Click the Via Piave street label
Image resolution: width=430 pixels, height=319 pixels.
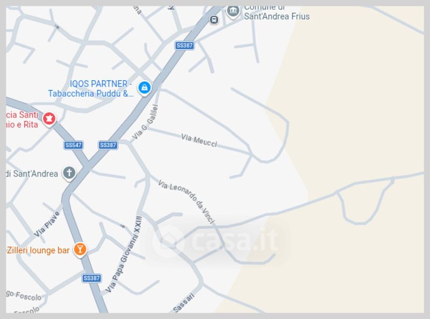tap(47, 224)
